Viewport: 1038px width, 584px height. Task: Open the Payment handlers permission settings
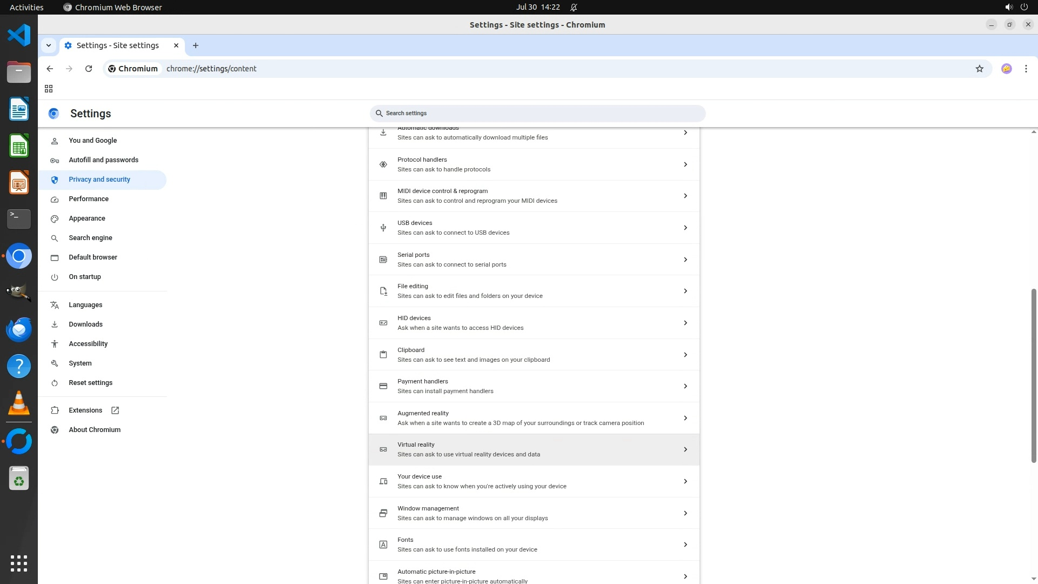(534, 386)
